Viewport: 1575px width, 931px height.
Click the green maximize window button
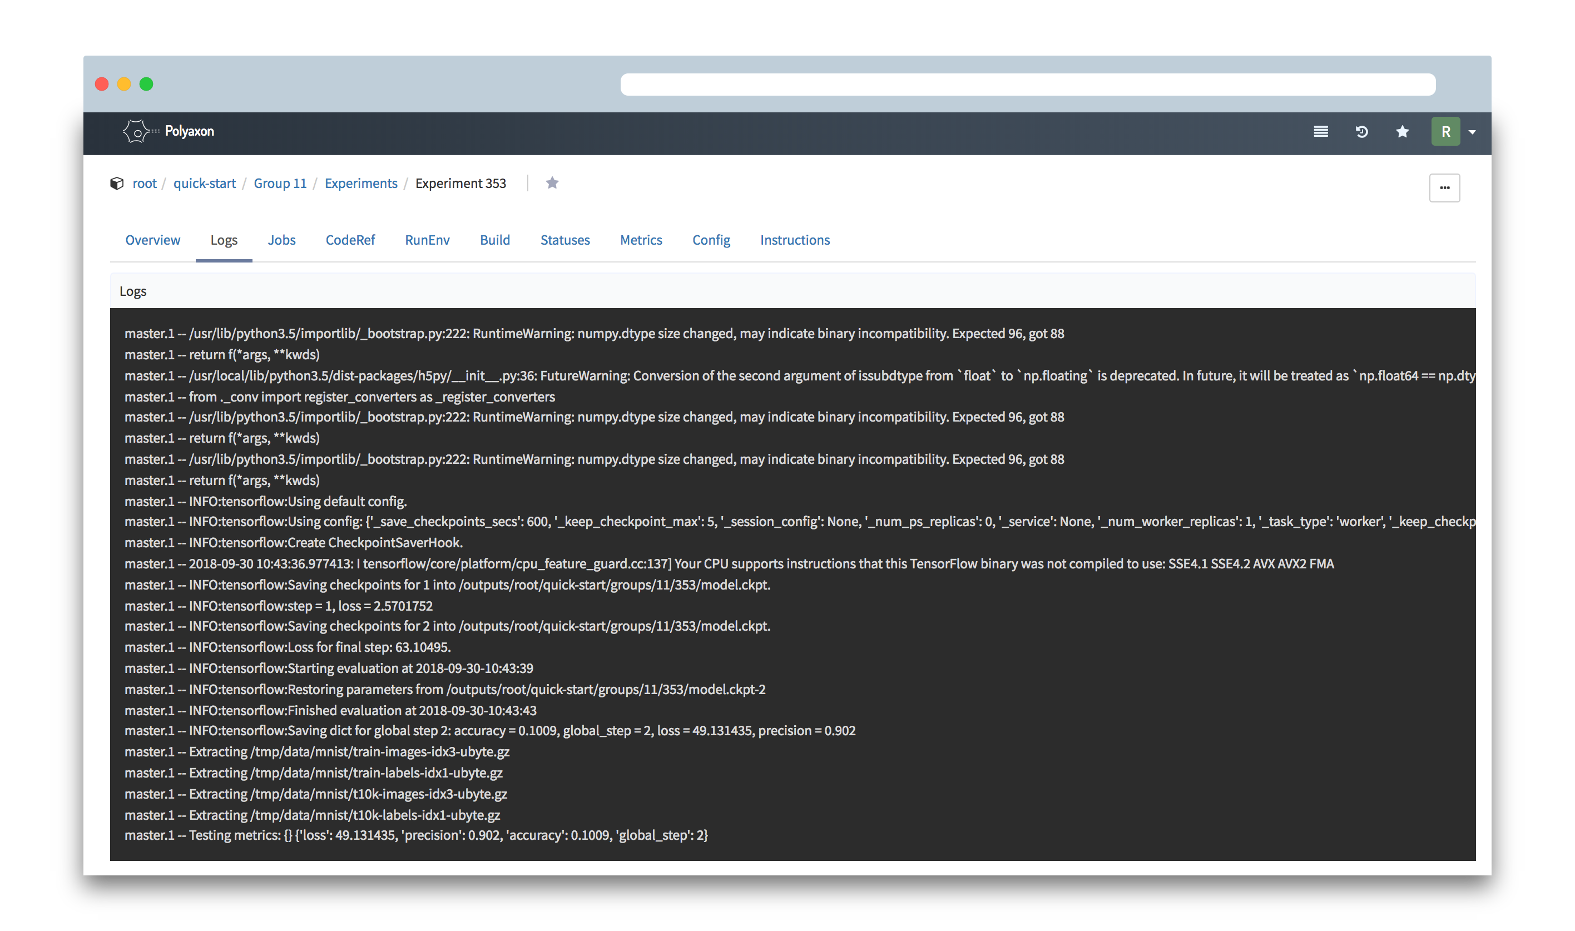[146, 84]
